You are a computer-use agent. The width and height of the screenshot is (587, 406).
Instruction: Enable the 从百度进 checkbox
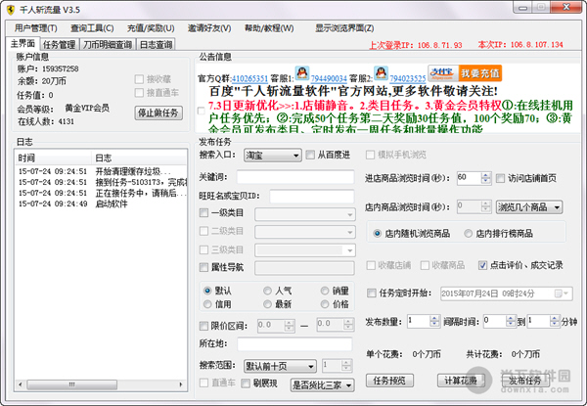tap(310, 155)
